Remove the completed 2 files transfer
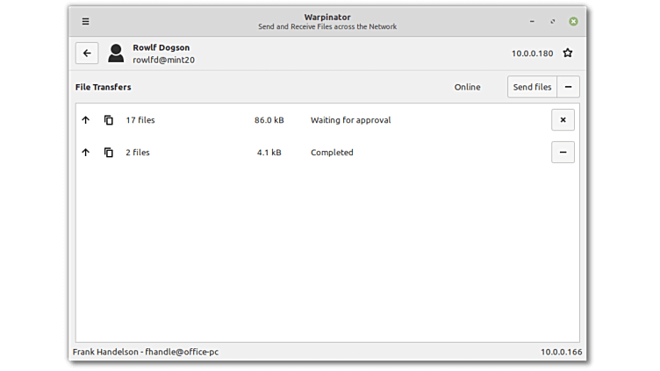The height and width of the screenshot is (371, 660). click(563, 153)
